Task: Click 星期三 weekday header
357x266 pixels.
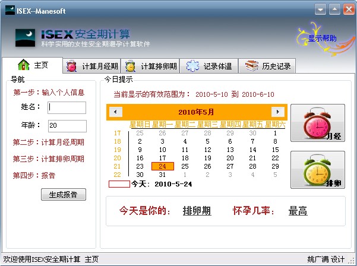Action: click(208, 125)
